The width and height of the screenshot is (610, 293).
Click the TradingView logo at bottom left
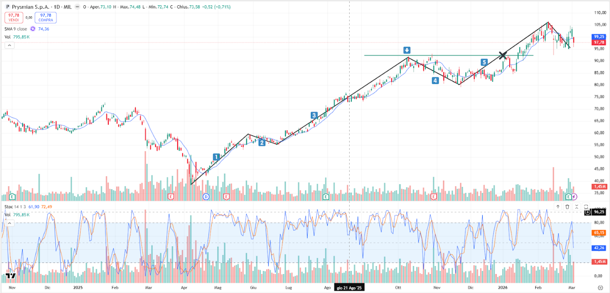11,276
